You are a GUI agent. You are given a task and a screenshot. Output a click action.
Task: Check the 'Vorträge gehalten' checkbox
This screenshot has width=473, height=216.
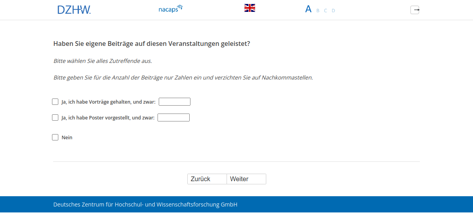55,102
